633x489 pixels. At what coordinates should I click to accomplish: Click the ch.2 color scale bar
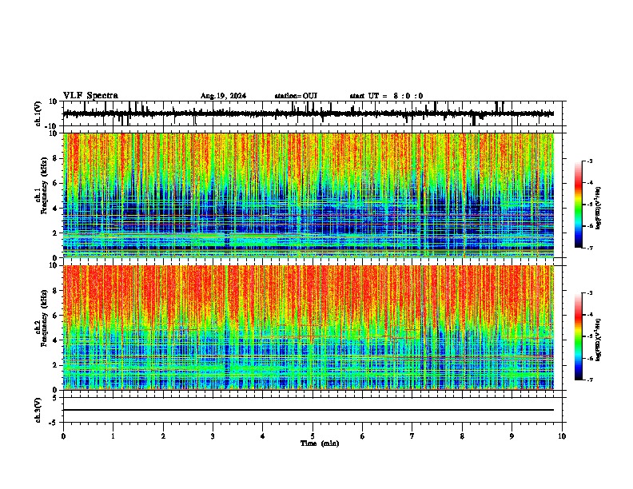tap(579, 336)
